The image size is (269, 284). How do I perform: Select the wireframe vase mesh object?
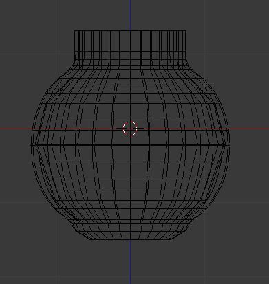coord(130,135)
